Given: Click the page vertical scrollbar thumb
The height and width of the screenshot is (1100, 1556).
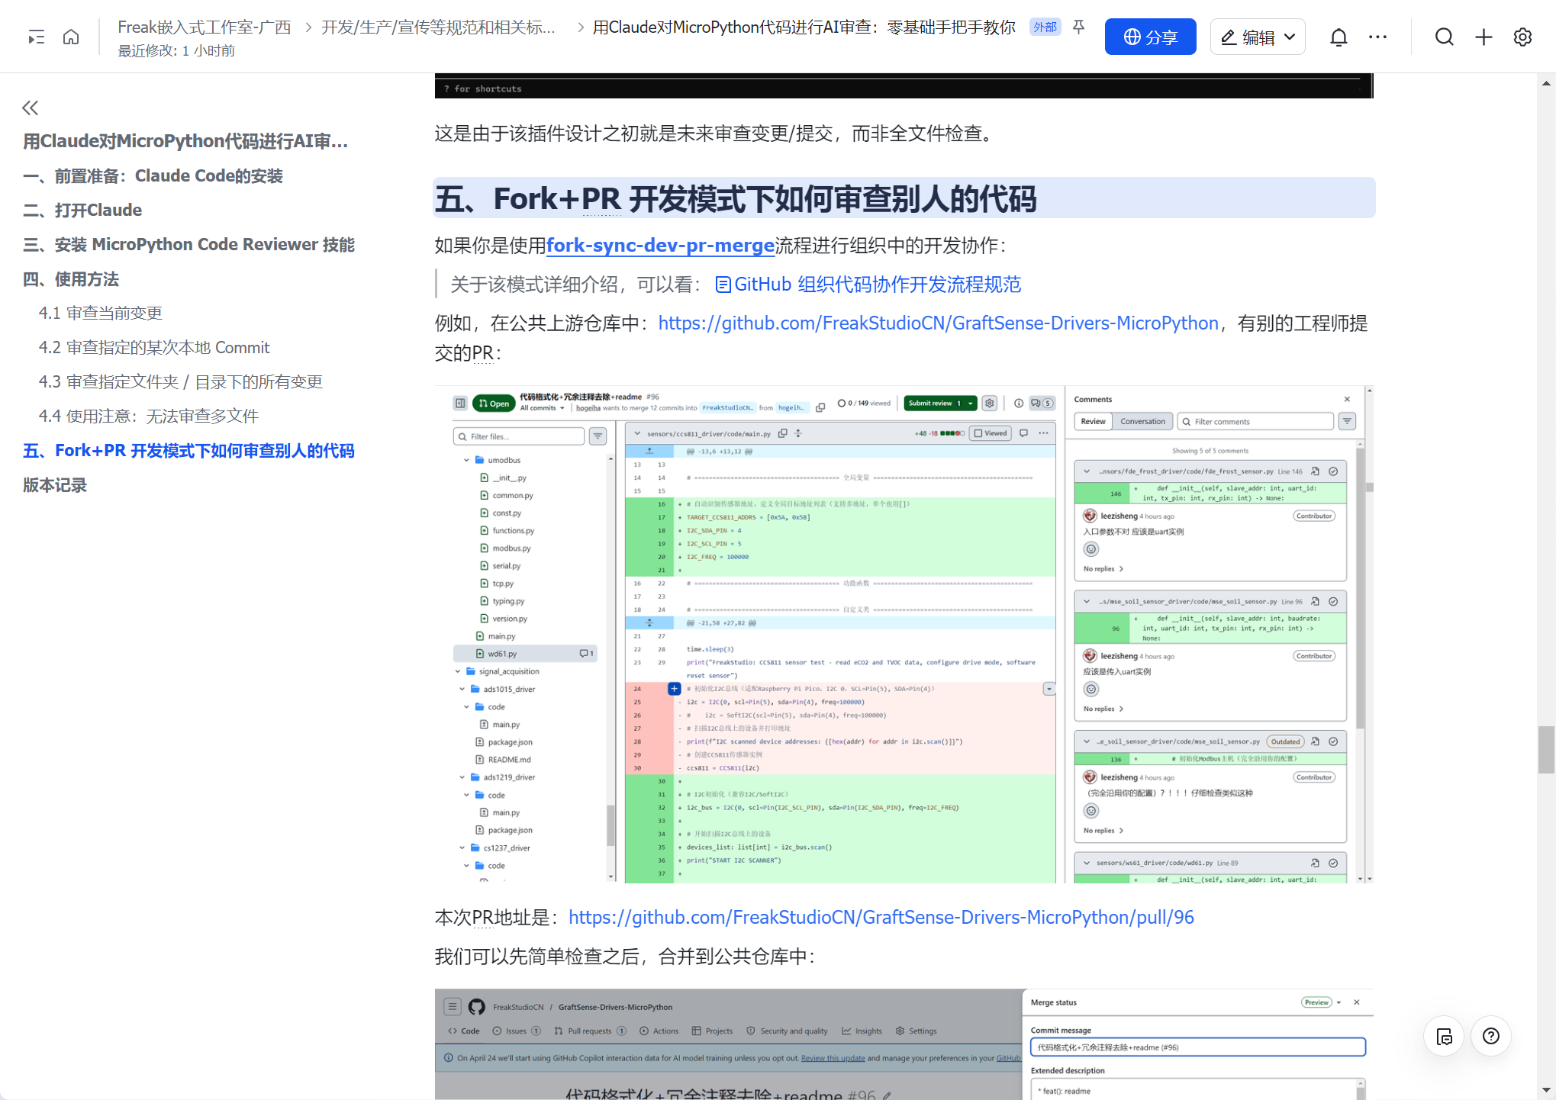Looking at the screenshot, I should click(1546, 751).
